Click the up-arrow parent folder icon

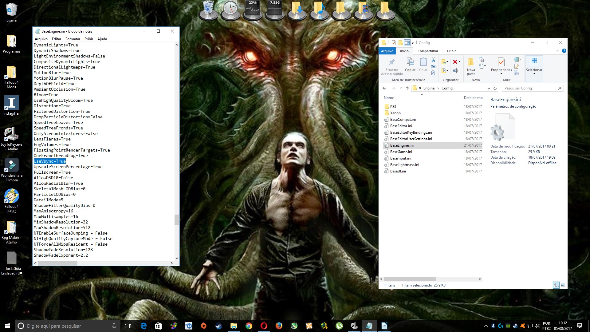pyautogui.click(x=407, y=88)
